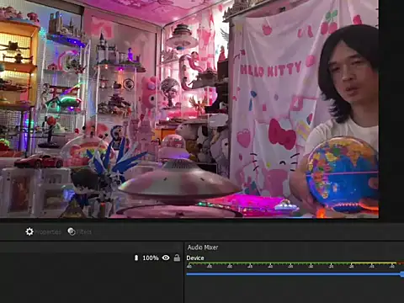Toggle source visibility eye icon
Screen dimensions: 404x303
[166, 258]
